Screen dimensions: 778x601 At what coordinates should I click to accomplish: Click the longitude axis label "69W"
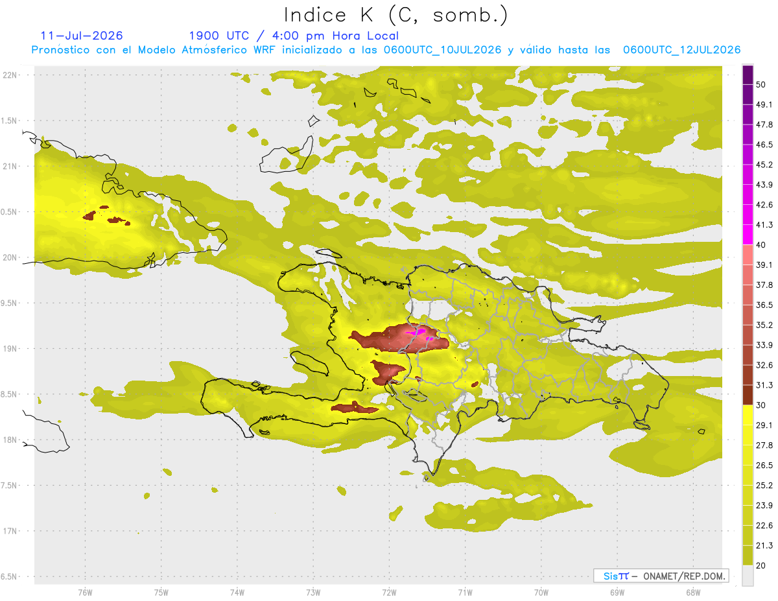point(617,593)
